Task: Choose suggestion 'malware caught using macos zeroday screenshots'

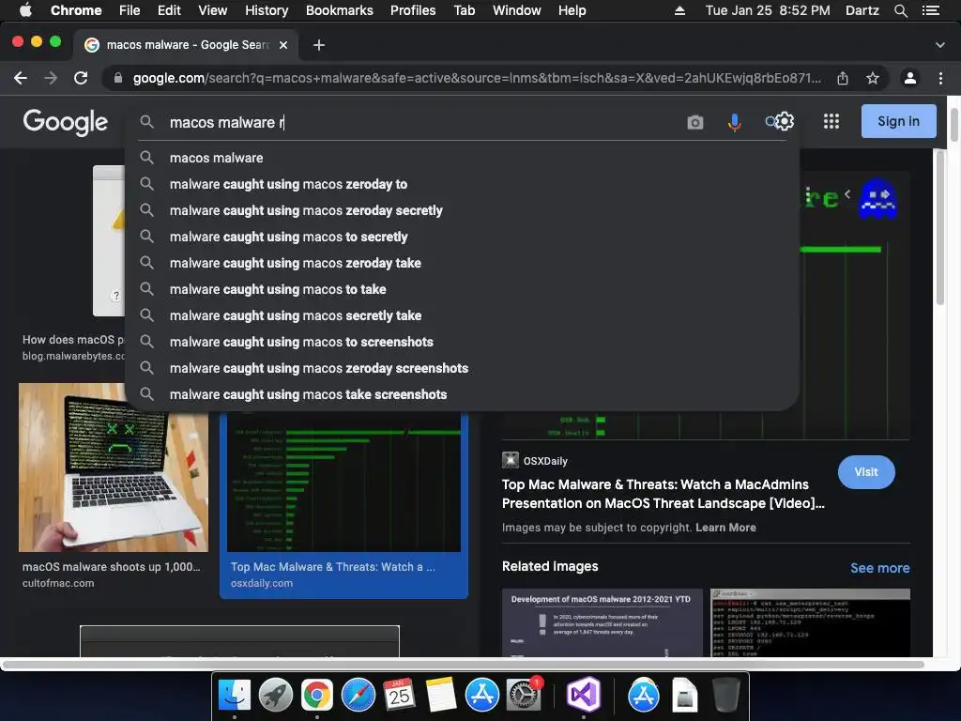Action: (462, 368)
